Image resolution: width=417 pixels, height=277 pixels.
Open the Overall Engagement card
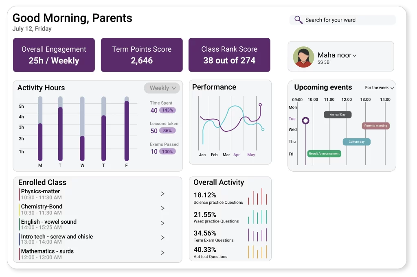54,55
